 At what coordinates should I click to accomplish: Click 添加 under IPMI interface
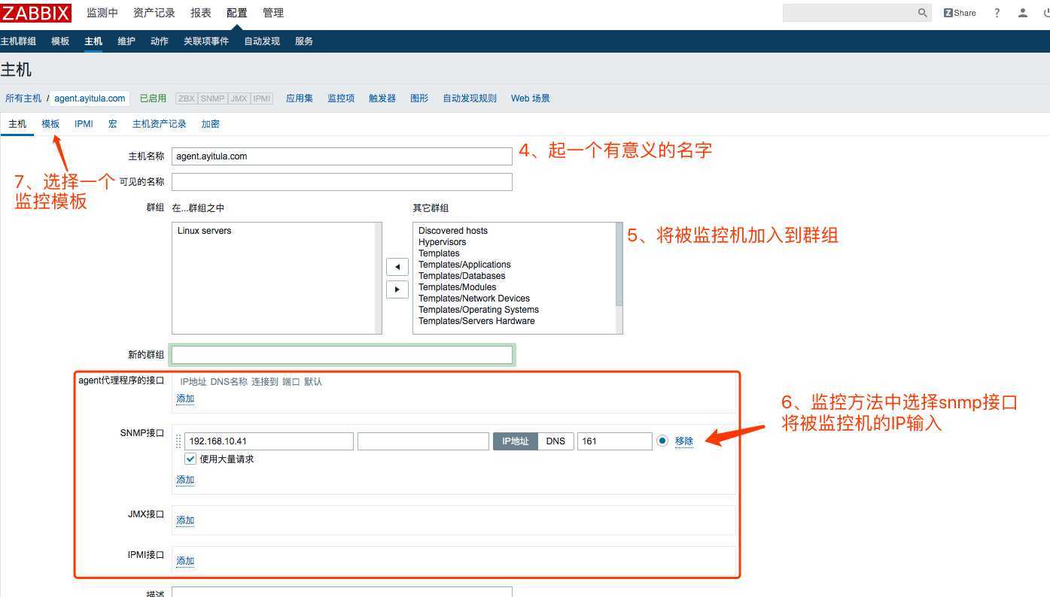click(x=185, y=561)
